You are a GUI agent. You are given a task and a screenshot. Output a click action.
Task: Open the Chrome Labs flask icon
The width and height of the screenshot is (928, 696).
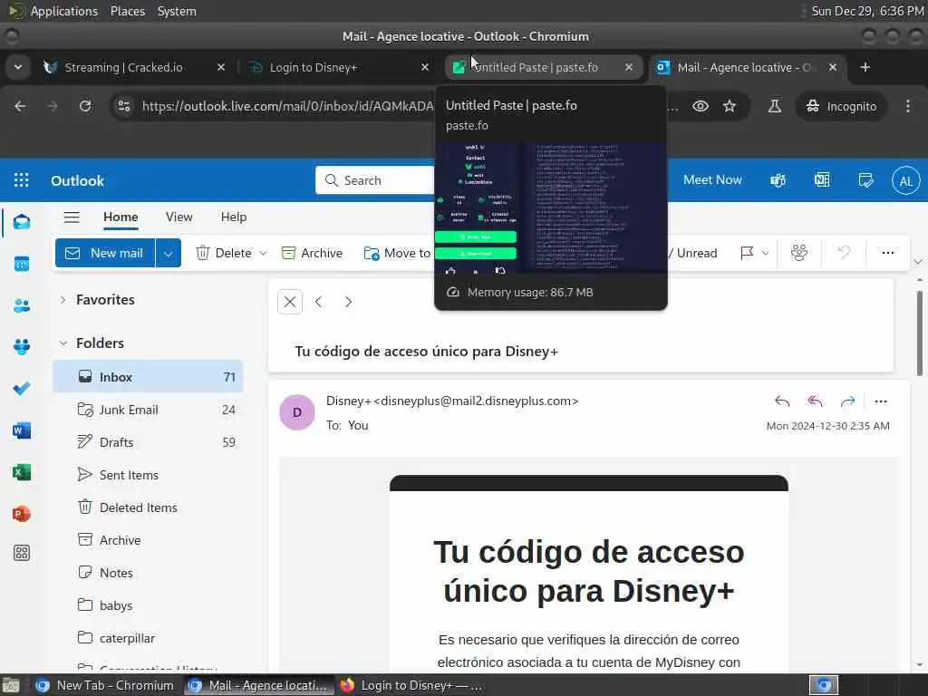pyautogui.click(x=774, y=106)
